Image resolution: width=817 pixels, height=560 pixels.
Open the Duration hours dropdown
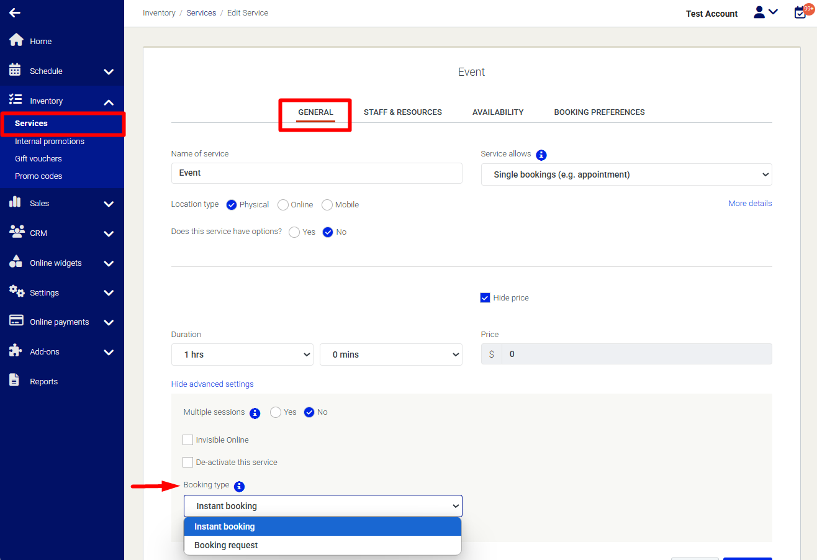[x=242, y=355]
